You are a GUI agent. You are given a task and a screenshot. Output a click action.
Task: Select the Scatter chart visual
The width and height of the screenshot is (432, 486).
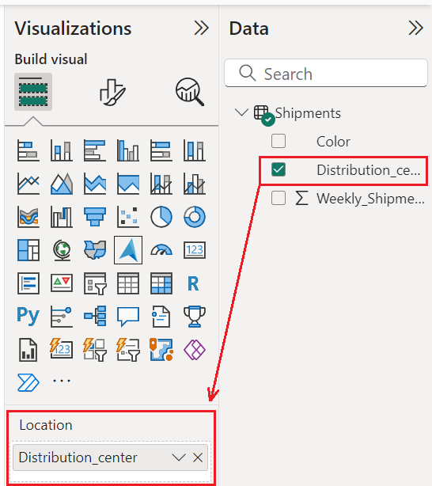128,217
